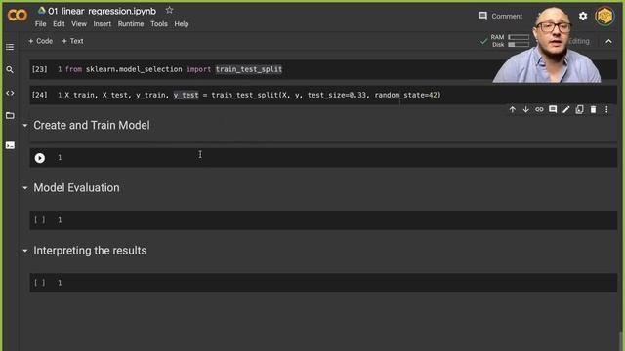Open the find and replace sidebar icon
The image size is (625, 351).
click(10, 69)
